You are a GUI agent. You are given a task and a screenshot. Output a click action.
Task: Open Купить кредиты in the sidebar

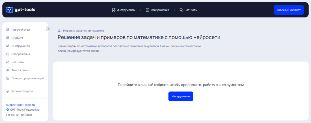pos(22,91)
